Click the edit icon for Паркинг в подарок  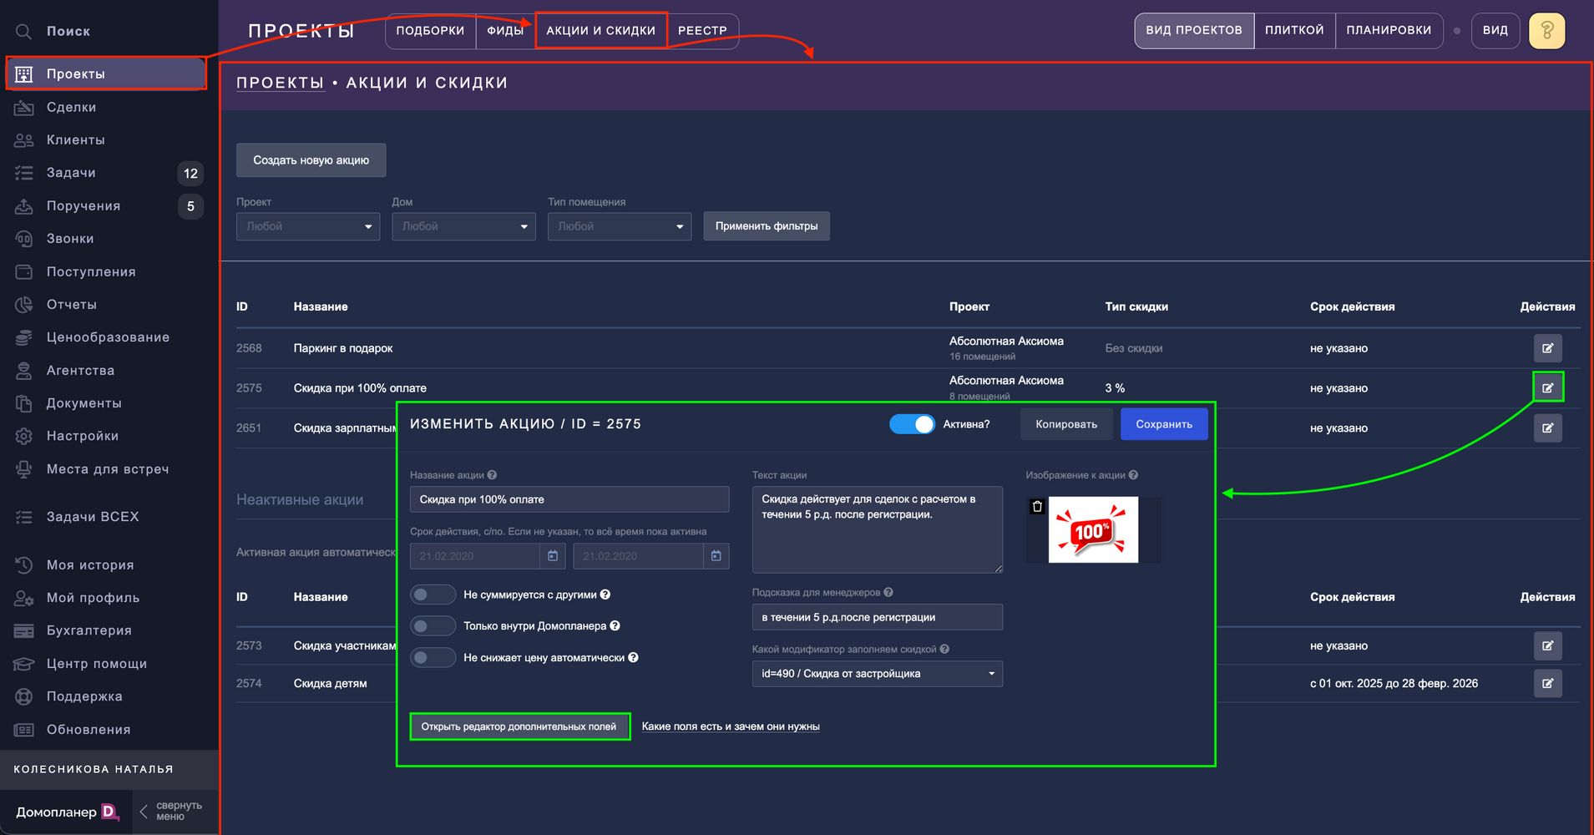click(x=1547, y=348)
